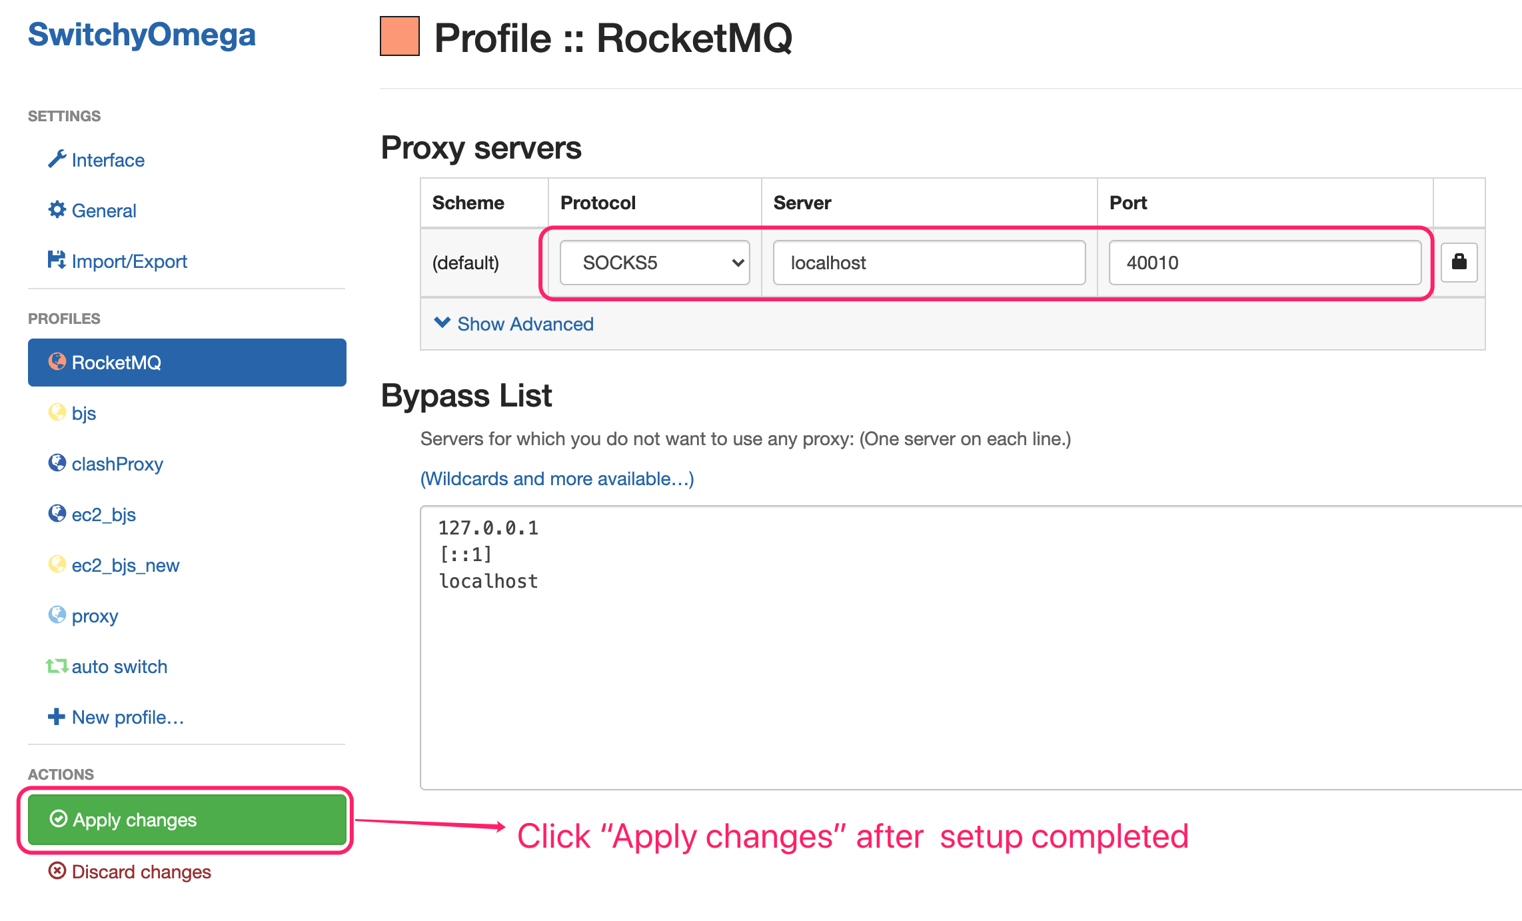Click the General gear icon
Viewport: 1522px width, 921px height.
click(57, 209)
